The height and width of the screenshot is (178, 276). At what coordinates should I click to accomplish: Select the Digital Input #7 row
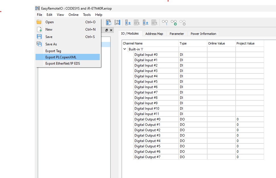click(x=199, y=92)
